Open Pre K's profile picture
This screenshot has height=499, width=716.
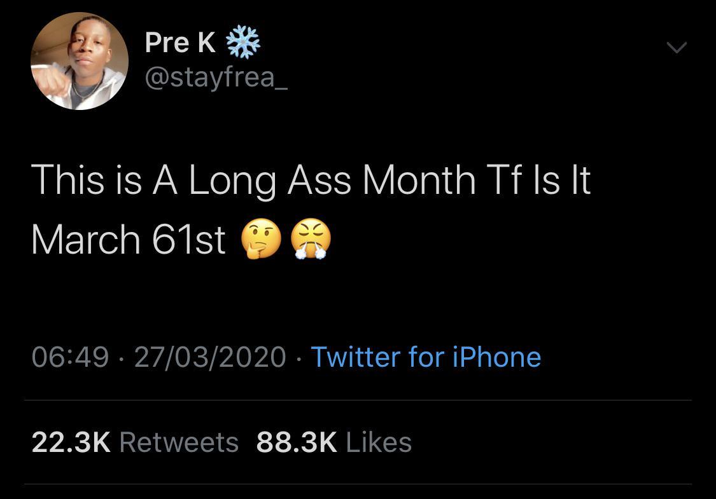(80, 62)
